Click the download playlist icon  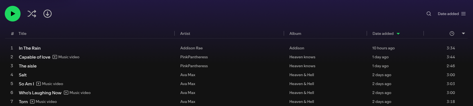[x=48, y=14]
